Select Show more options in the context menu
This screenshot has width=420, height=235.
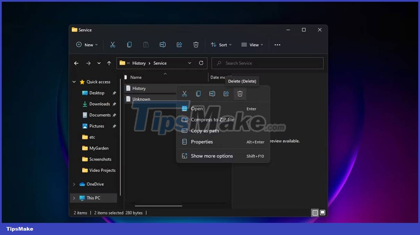point(212,156)
